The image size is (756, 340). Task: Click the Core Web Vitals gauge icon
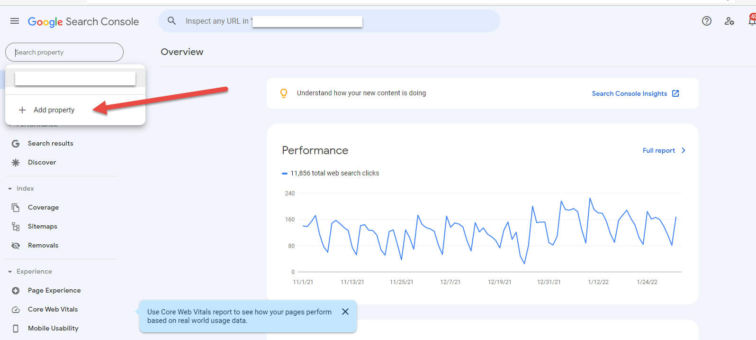pyautogui.click(x=16, y=309)
